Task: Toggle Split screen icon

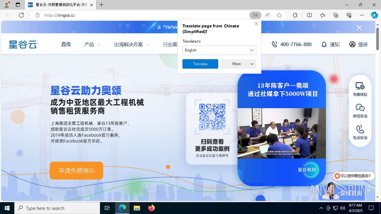Action: tap(309, 15)
